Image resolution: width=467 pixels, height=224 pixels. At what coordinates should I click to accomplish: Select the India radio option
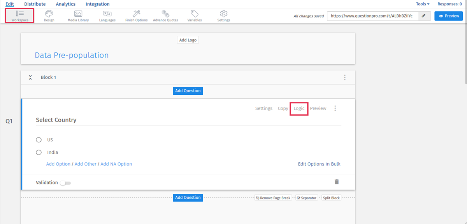tap(39, 153)
